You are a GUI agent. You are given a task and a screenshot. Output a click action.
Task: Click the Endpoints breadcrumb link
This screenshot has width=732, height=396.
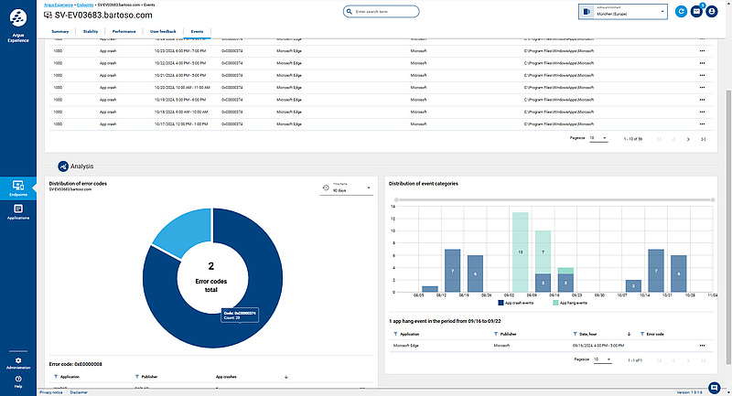tap(86, 5)
